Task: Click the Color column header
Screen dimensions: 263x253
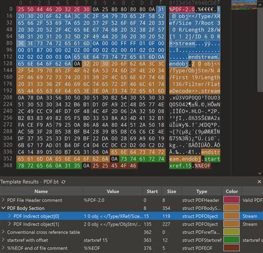Action: [232, 191]
